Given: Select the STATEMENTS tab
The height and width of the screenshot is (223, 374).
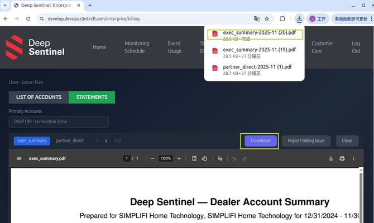Looking at the screenshot, I should [x=92, y=97].
